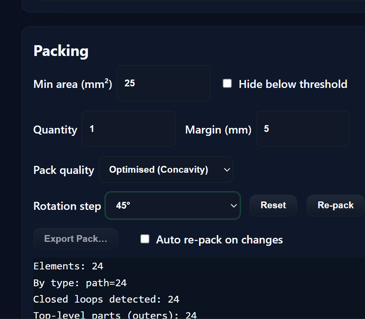Viewport: 365px width, 319px height.
Task: Click the By type: path=24 line
Action: [80, 283]
